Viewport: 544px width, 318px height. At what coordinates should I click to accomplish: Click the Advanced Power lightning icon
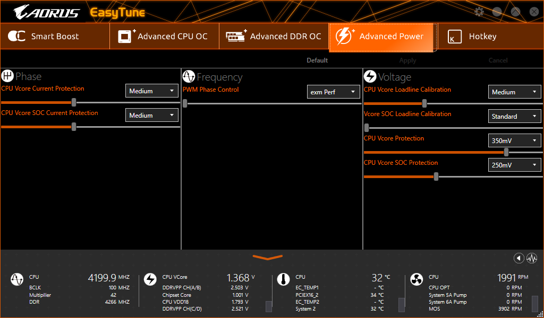point(344,37)
